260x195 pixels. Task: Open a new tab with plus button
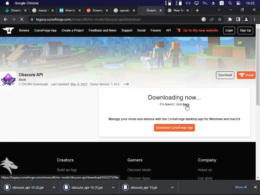click(197, 10)
